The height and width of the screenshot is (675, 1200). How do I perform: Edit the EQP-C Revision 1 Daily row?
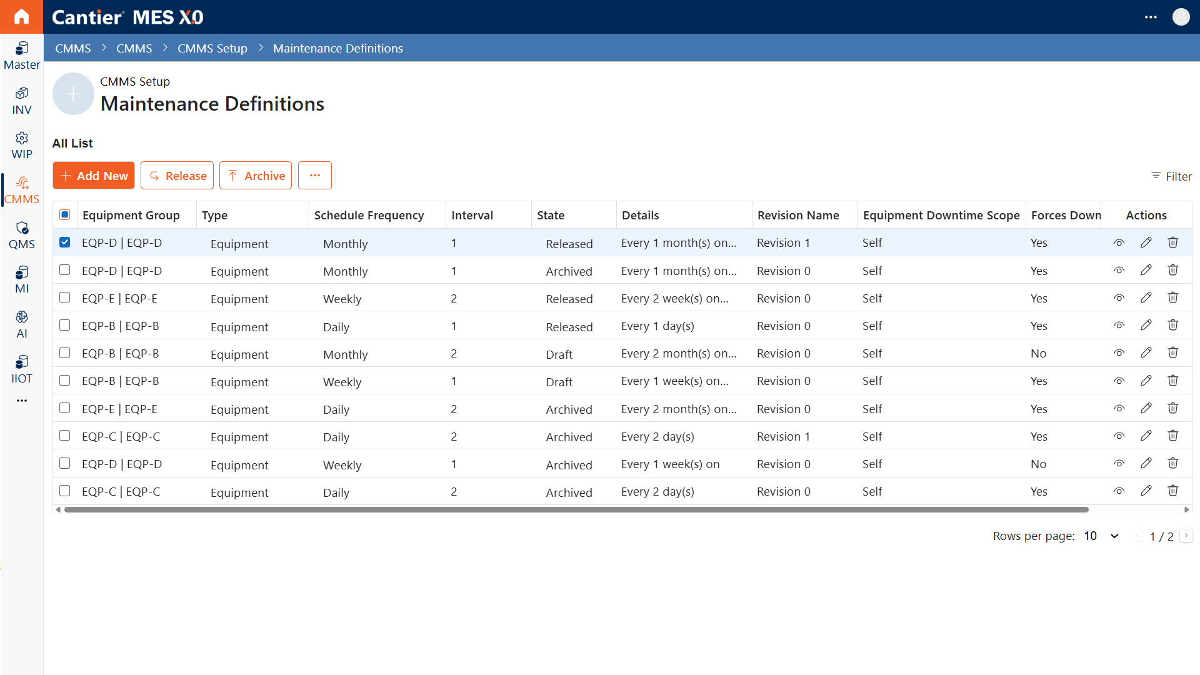(x=1146, y=436)
